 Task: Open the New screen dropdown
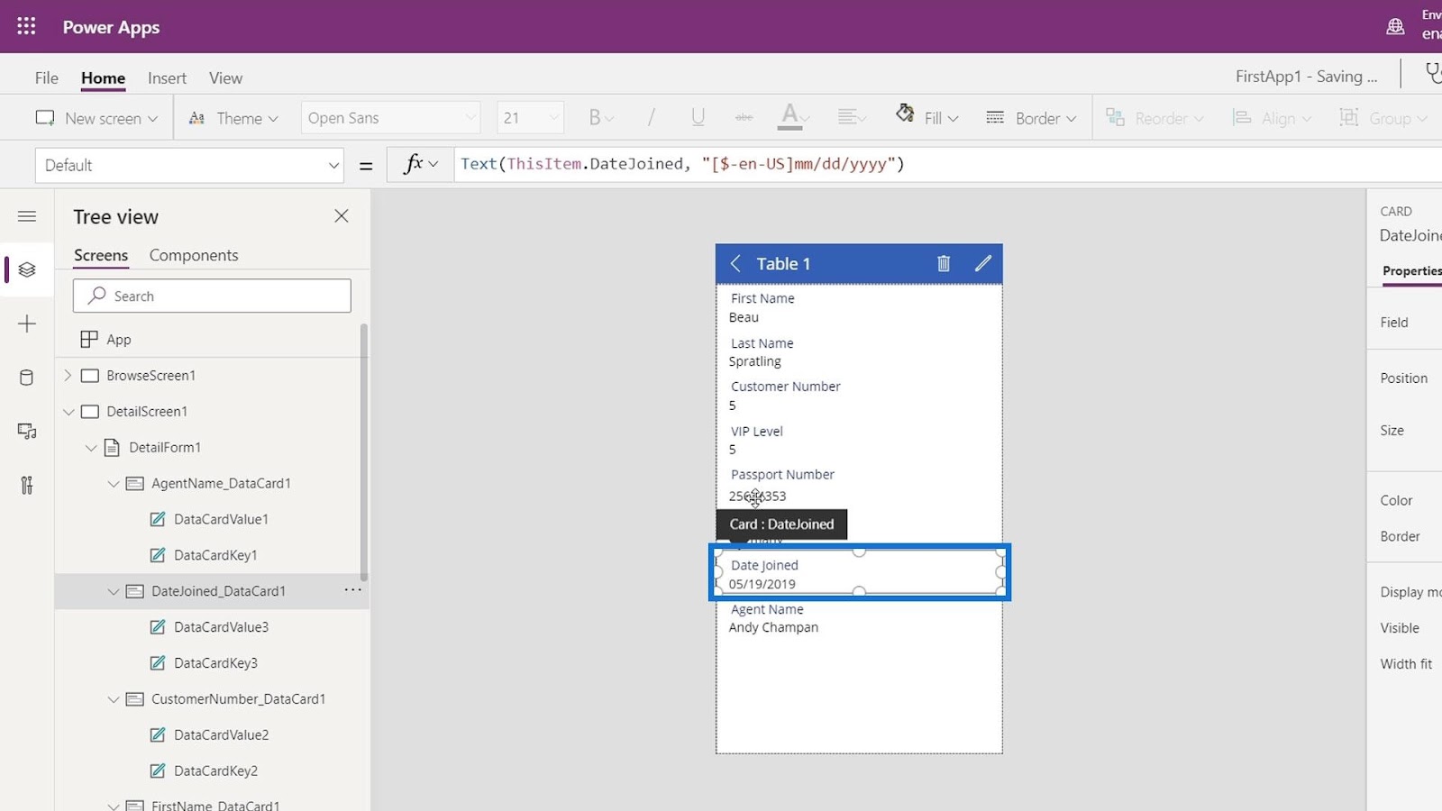point(96,118)
